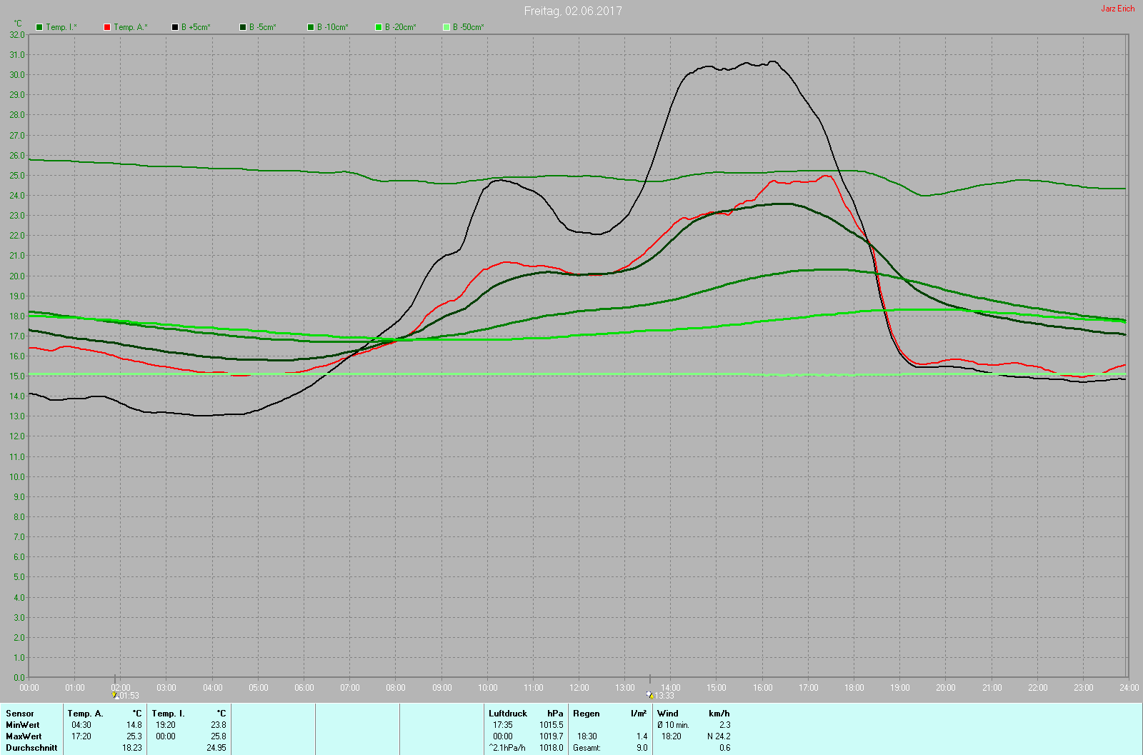Click the 'B -50cm*' legend label

click(x=469, y=27)
